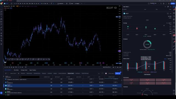Screen dimensions: 176x99
Task: Maximize the bottom screener panel
Action: (120, 70)
